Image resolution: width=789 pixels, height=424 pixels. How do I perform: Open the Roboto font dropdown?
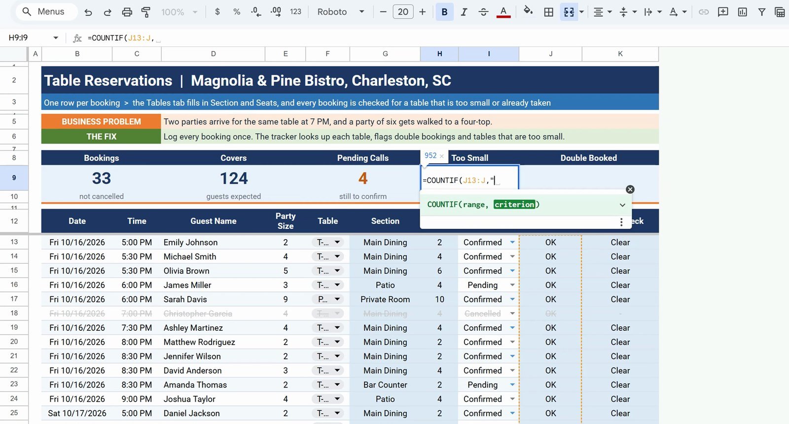[x=341, y=12]
